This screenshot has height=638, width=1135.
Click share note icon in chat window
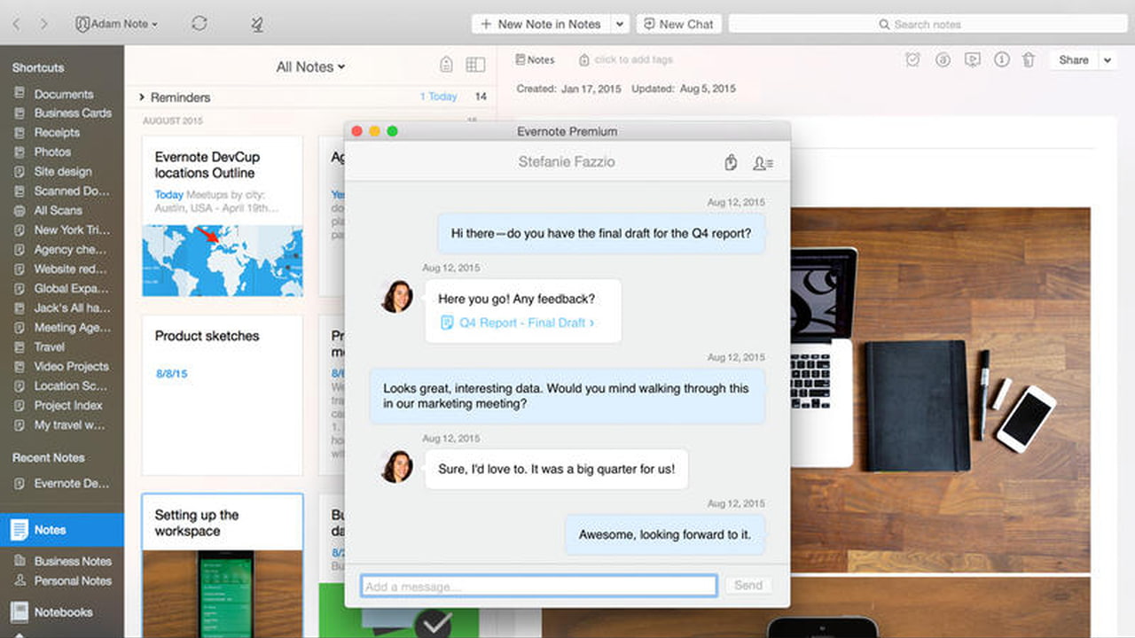[731, 163]
